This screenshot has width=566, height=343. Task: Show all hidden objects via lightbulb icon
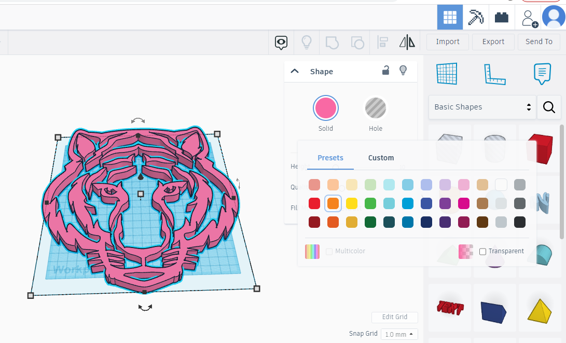click(306, 42)
